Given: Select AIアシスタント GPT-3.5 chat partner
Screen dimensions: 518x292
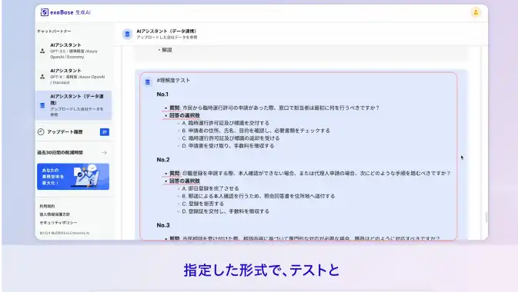Looking at the screenshot, I should [73, 51].
